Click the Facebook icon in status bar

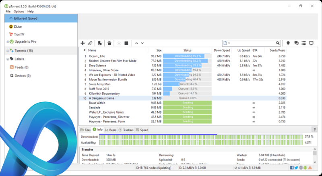pos(291,168)
